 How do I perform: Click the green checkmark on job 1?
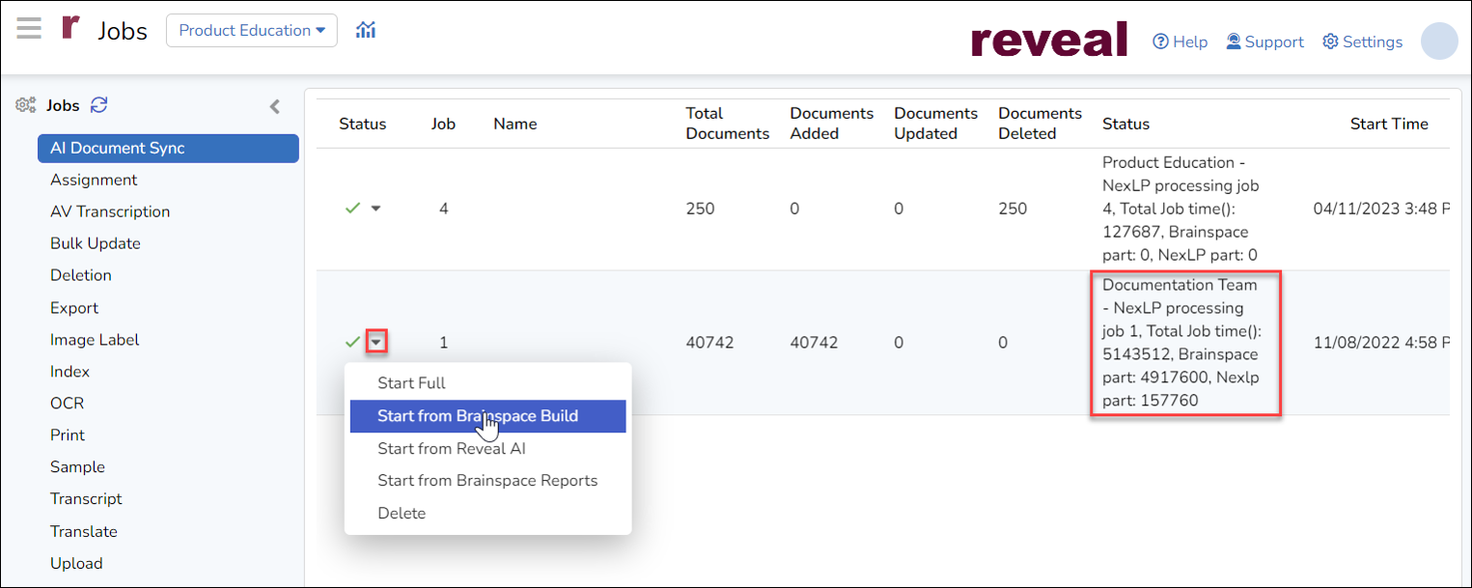click(353, 342)
